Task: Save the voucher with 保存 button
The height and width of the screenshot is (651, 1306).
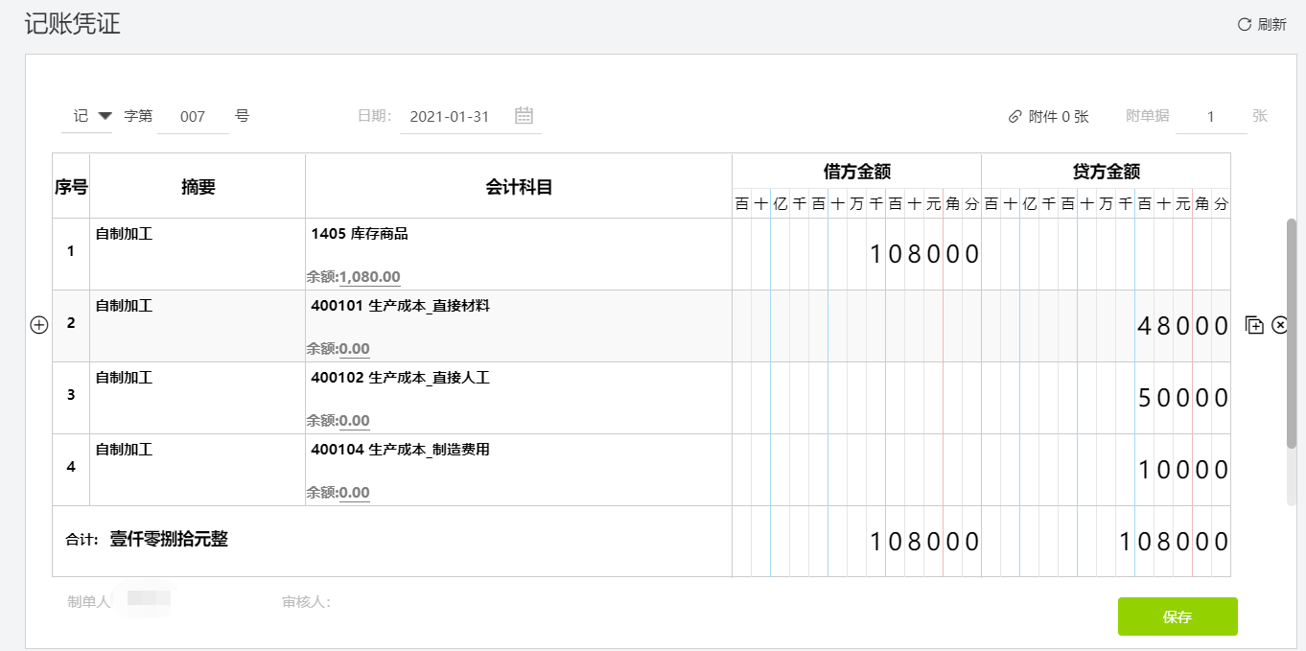Action: point(1178,616)
